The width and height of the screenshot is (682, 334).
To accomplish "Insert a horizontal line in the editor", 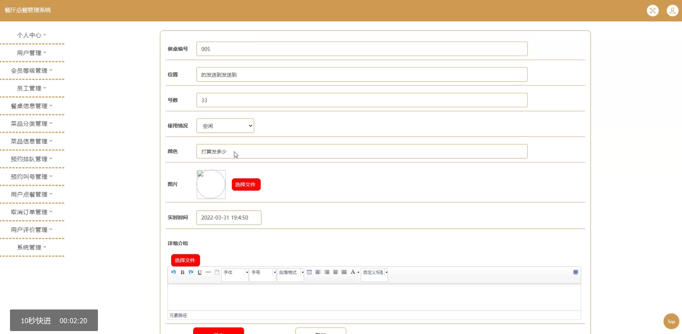I will point(208,272).
